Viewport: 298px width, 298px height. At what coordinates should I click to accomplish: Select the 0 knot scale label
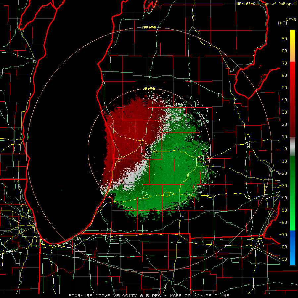(x=286, y=149)
